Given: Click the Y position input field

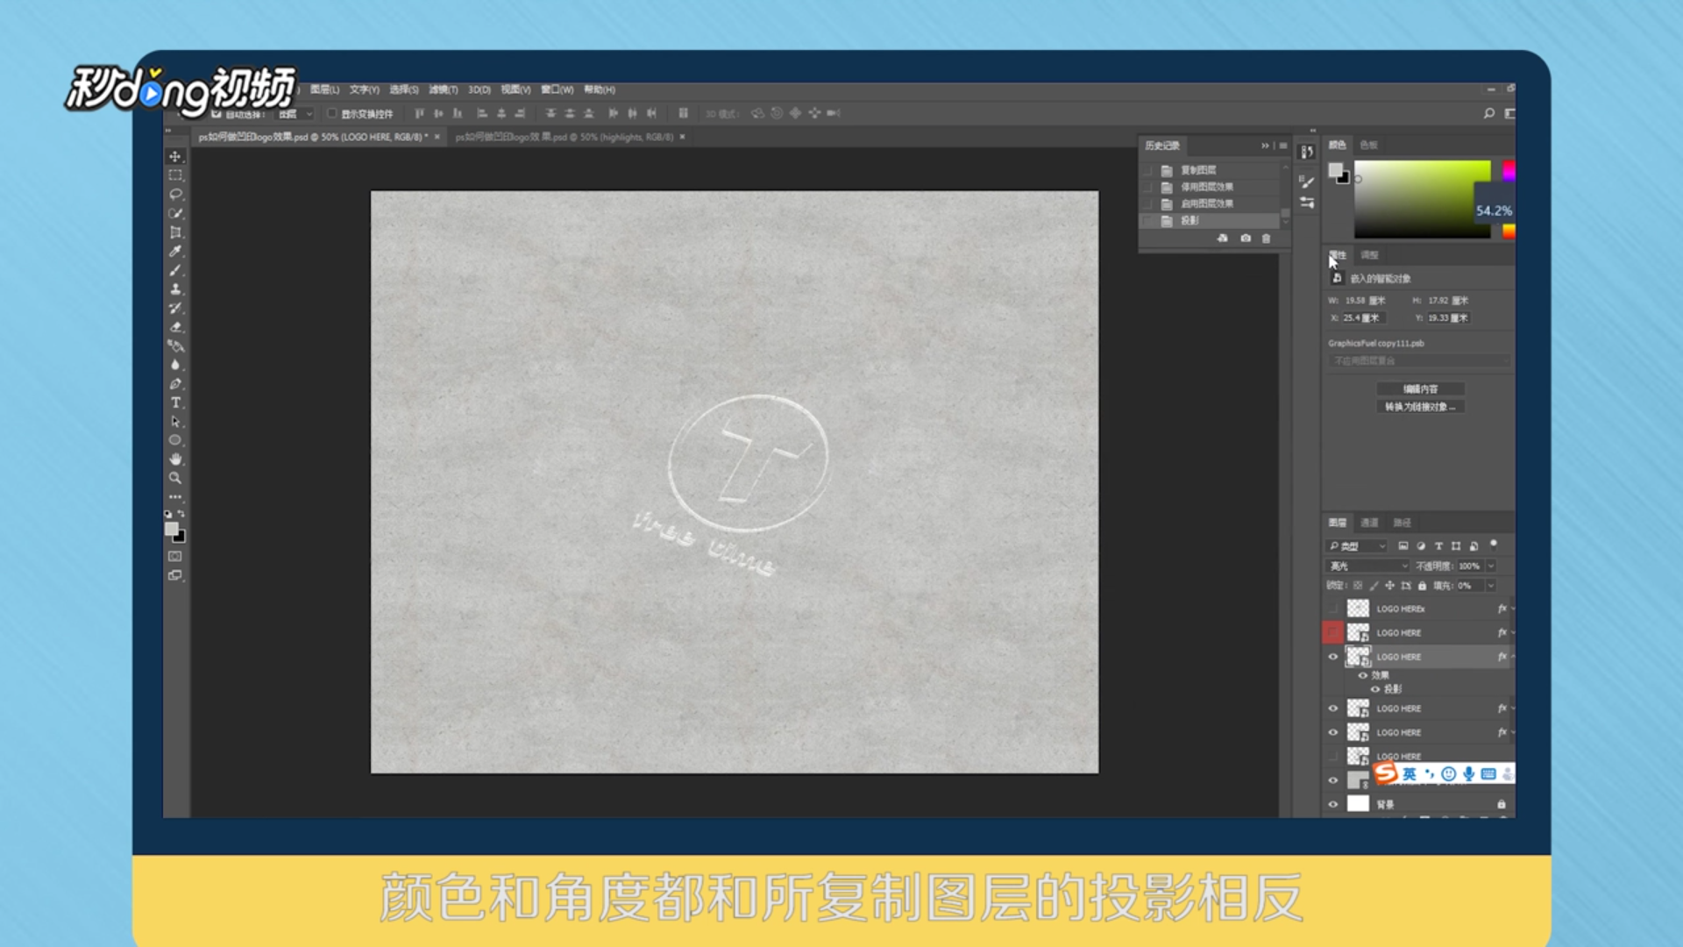Looking at the screenshot, I should [x=1448, y=318].
